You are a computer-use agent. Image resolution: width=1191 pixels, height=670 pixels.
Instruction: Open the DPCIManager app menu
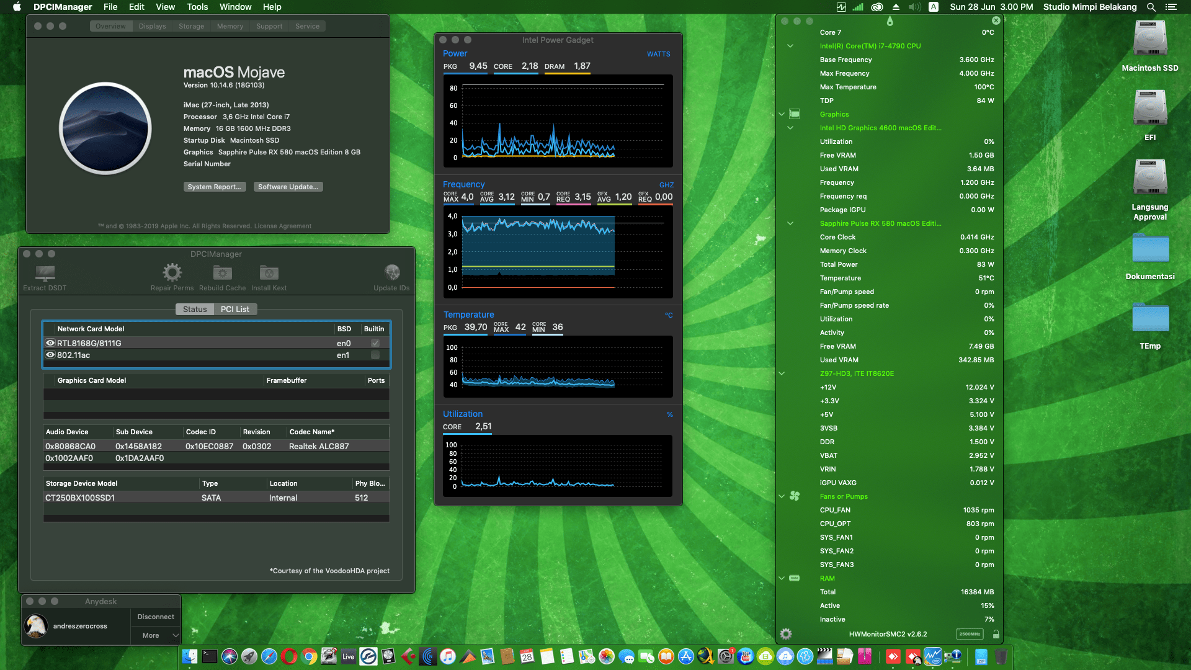63,7
